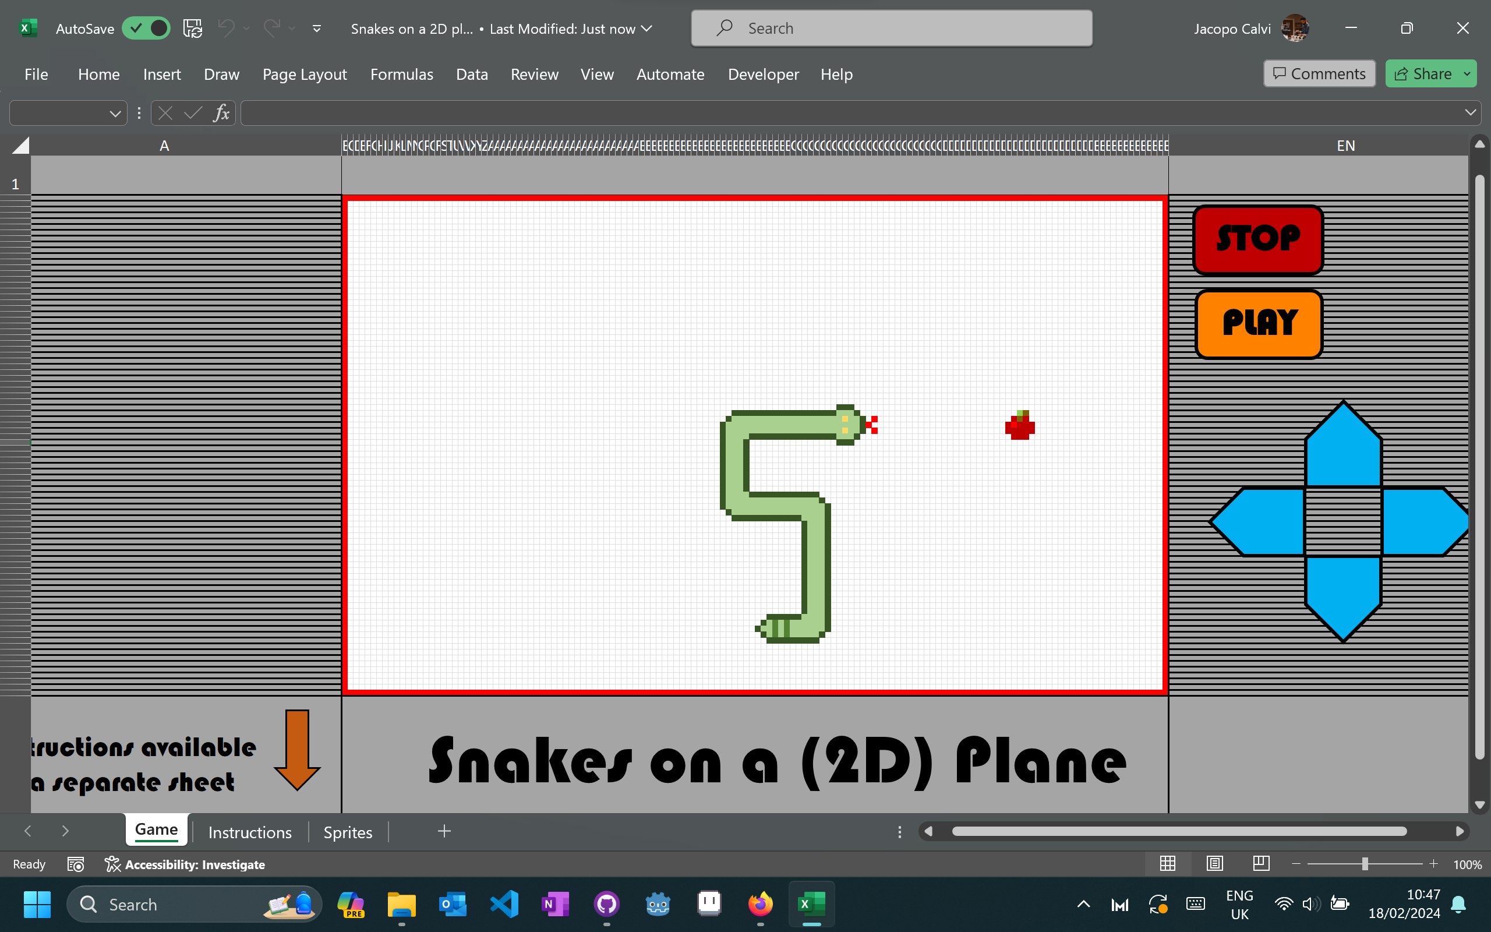1491x932 pixels.
Task: Select Normal view in status bar
Action: click(1168, 864)
